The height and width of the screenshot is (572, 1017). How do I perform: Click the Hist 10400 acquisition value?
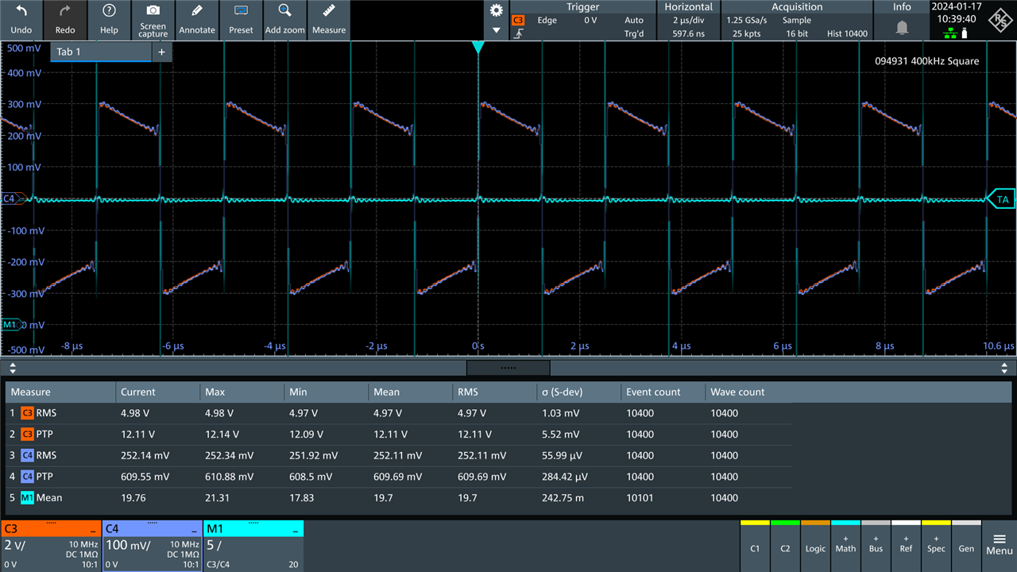pyautogui.click(x=847, y=34)
